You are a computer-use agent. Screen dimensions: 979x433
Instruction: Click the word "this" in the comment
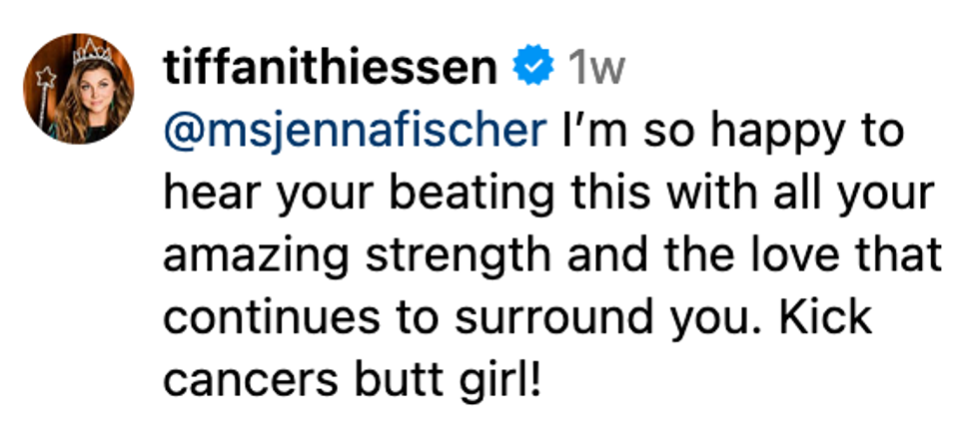(595, 193)
